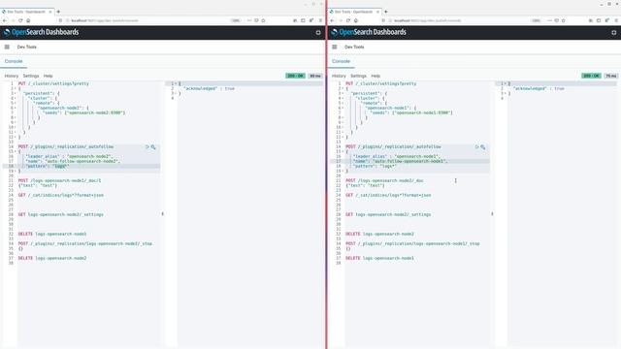Reload the page in left browser window
This screenshot has width=621, height=349.
(x=20, y=20)
